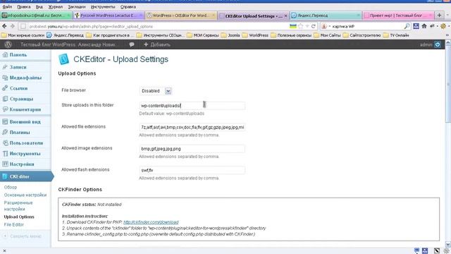Click the browser Forward arrow
The width and height of the screenshot is (451, 254).
13,26
